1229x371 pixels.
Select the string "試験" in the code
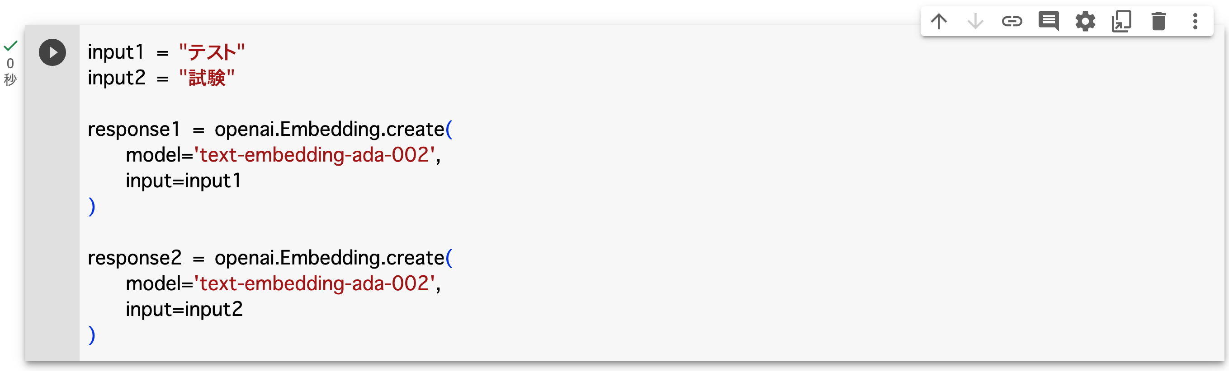(207, 78)
